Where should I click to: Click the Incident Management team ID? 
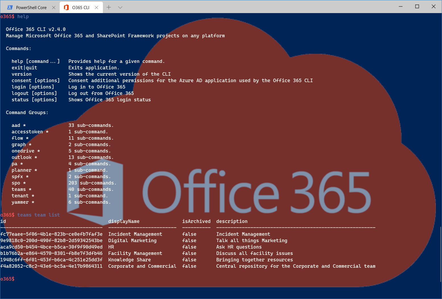pyautogui.click(x=51, y=234)
